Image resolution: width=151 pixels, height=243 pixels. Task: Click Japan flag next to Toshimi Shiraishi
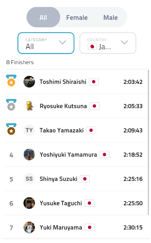click(94, 82)
